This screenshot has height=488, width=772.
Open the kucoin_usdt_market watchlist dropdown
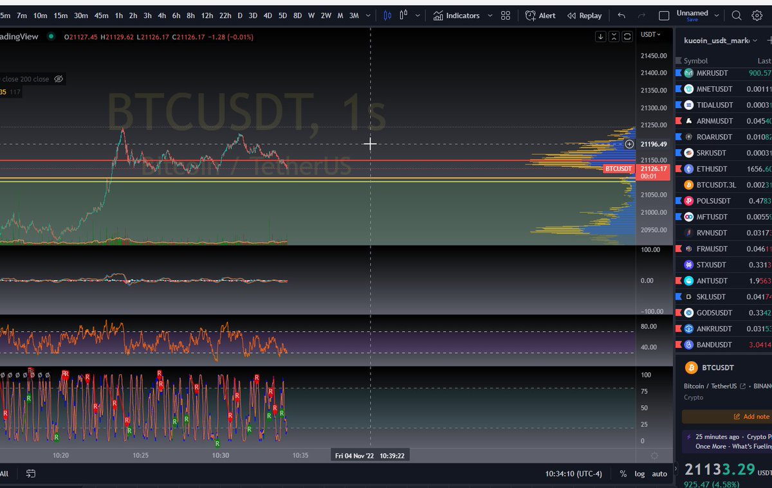pyautogui.click(x=754, y=41)
